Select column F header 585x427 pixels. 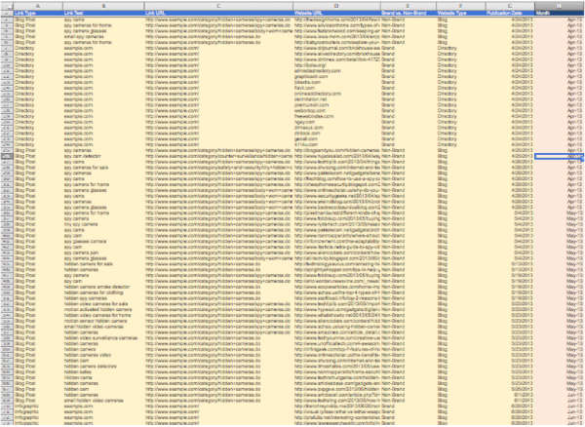[x=461, y=6]
